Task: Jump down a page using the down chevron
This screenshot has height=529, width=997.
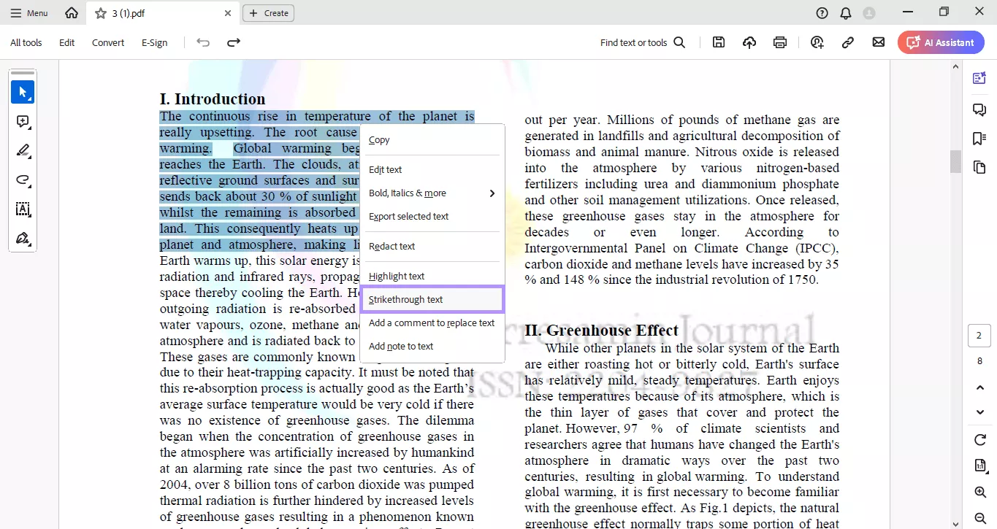Action: 979,412
